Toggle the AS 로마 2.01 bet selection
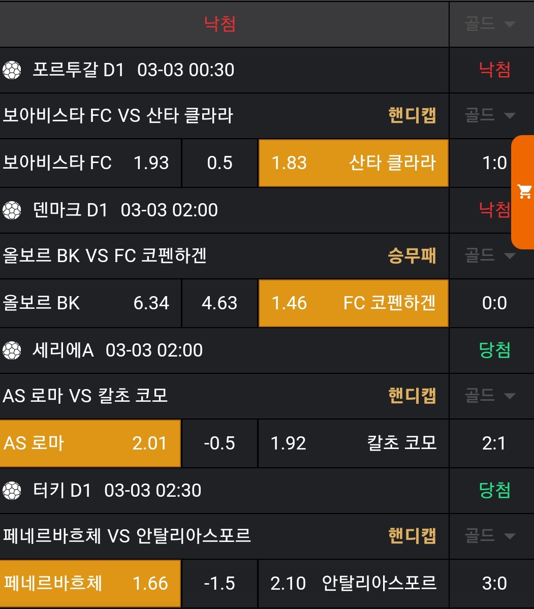 (90, 443)
